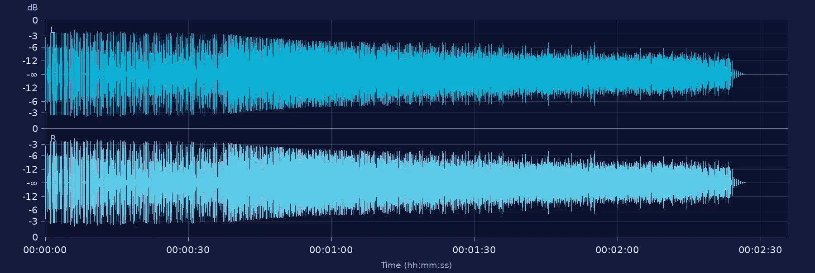This screenshot has width=815, height=273.
Task: Click the fade-out tail of left channel
Action: [x=739, y=74]
